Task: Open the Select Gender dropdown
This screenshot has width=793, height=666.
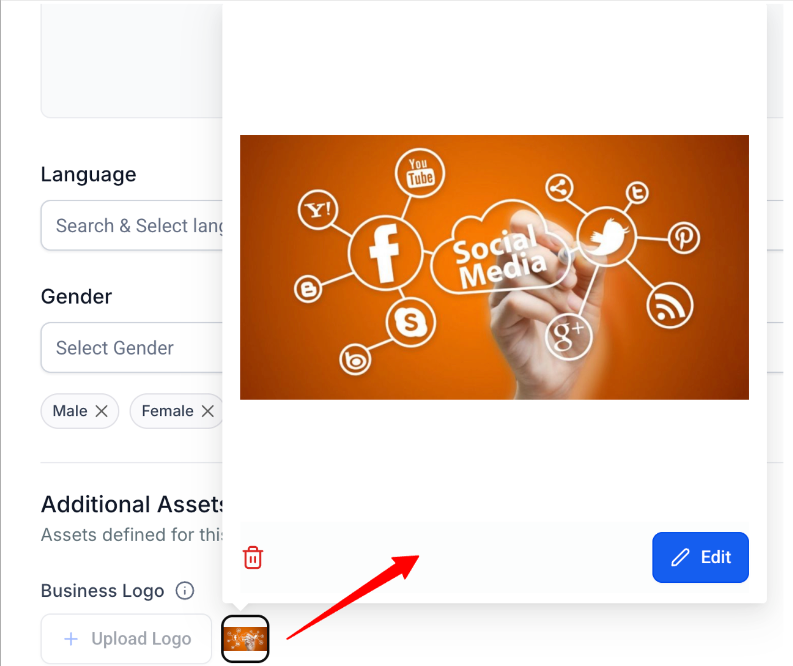Action: coord(132,347)
